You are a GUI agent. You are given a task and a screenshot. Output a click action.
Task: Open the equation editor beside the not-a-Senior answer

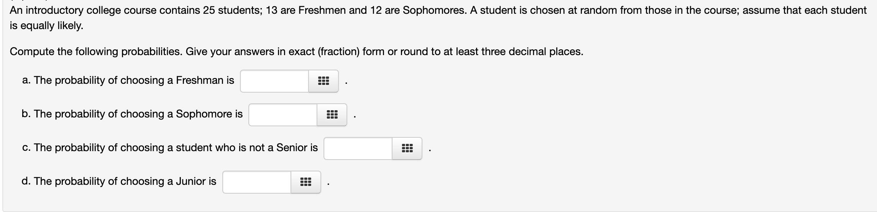[407, 148]
